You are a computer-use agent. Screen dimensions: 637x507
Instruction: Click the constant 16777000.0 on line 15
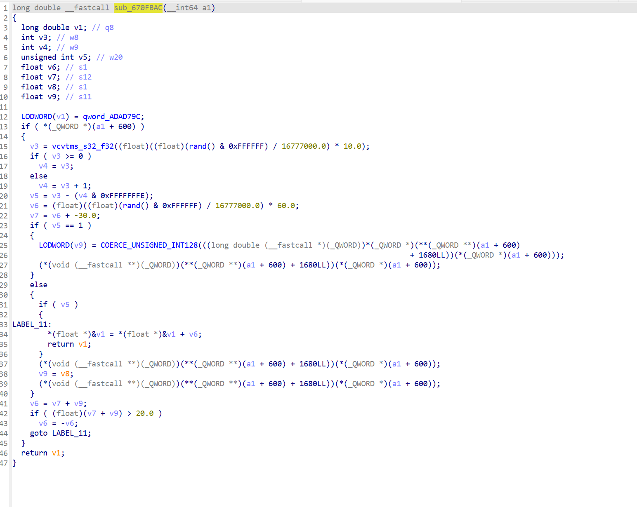(x=304, y=146)
